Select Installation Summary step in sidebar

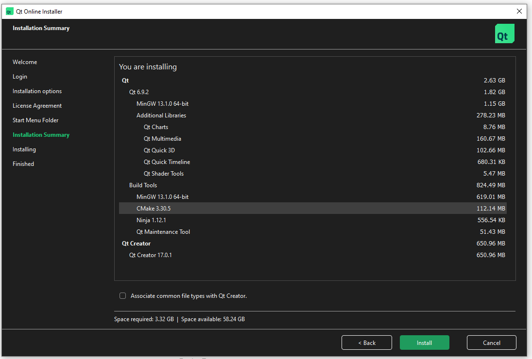coord(41,135)
